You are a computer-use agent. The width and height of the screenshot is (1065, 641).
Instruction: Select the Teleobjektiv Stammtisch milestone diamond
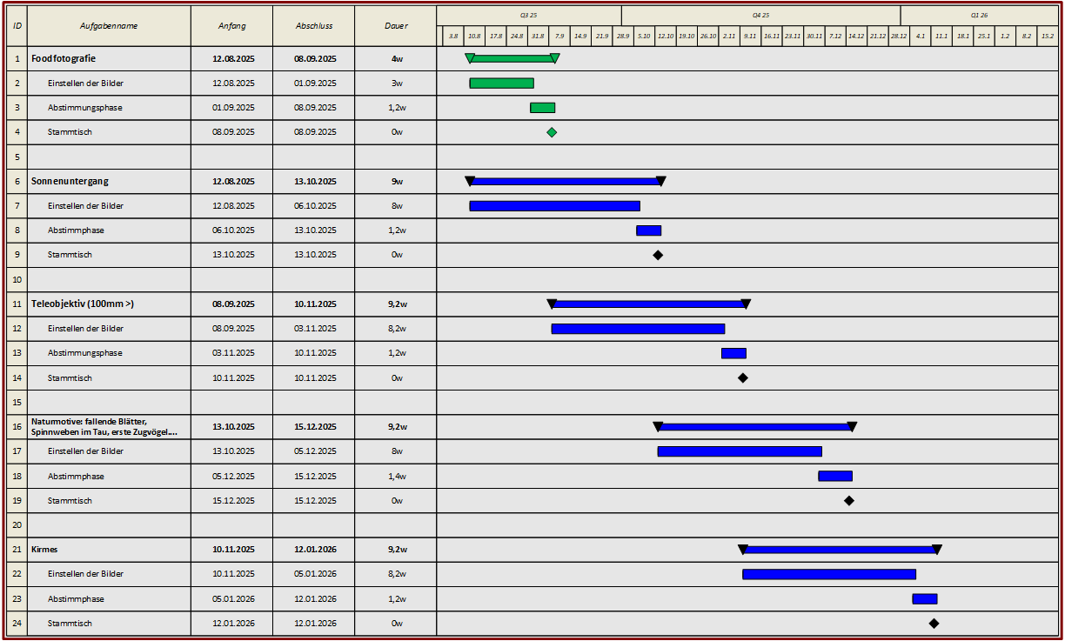(x=743, y=378)
